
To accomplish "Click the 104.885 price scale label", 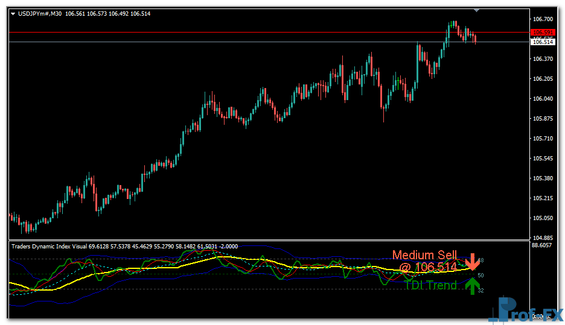I will tap(543, 238).
